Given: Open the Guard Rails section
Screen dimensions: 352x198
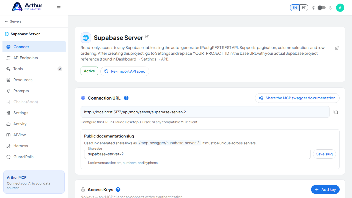Looking at the screenshot, I should (34, 157).
